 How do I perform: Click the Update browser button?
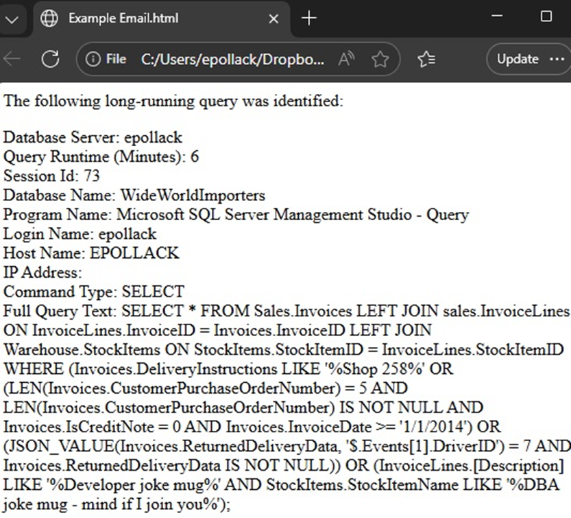(x=519, y=59)
